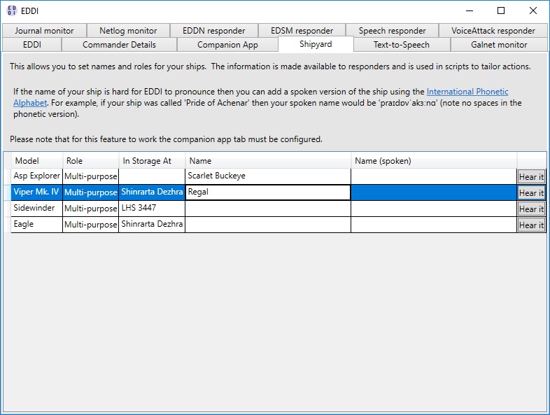
Task: Click Shinrarta Dezhra cell in Eagle row
Action: (x=152, y=225)
